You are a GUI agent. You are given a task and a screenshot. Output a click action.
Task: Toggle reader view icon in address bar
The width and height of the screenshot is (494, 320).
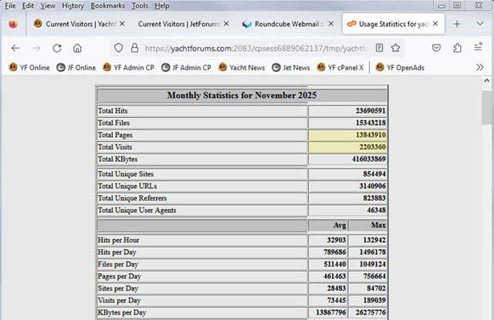click(x=378, y=47)
